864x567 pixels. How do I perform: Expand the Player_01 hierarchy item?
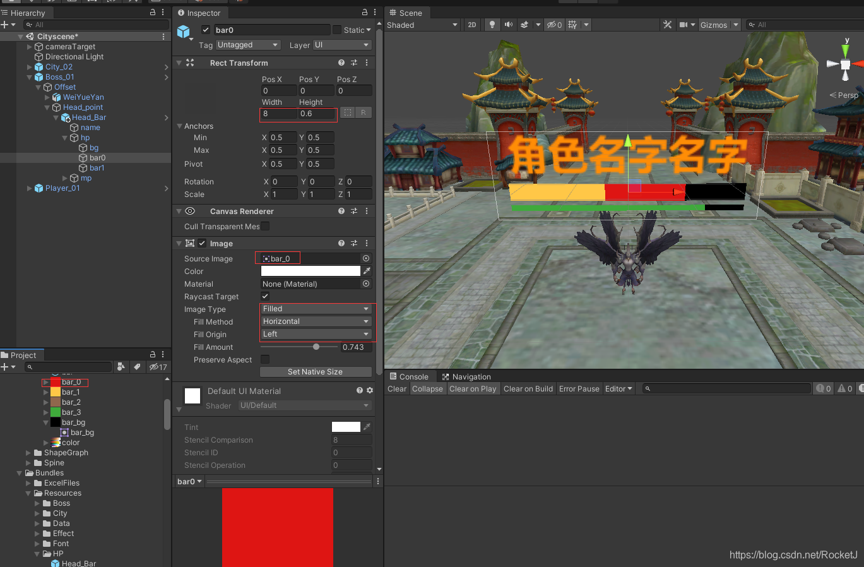coord(29,188)
